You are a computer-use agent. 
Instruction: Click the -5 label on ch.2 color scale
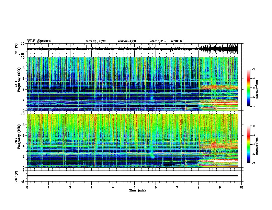click(x=253, y=144)
